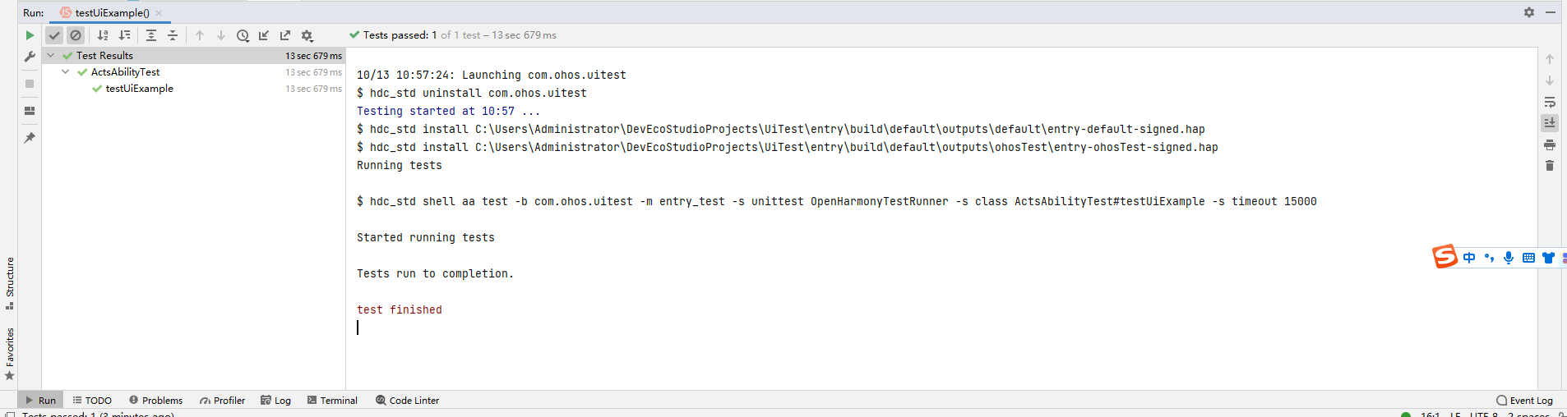Expand all test result nodes
The height and width of the screenshot is (417, 1567).
click(x=151, y=35)
